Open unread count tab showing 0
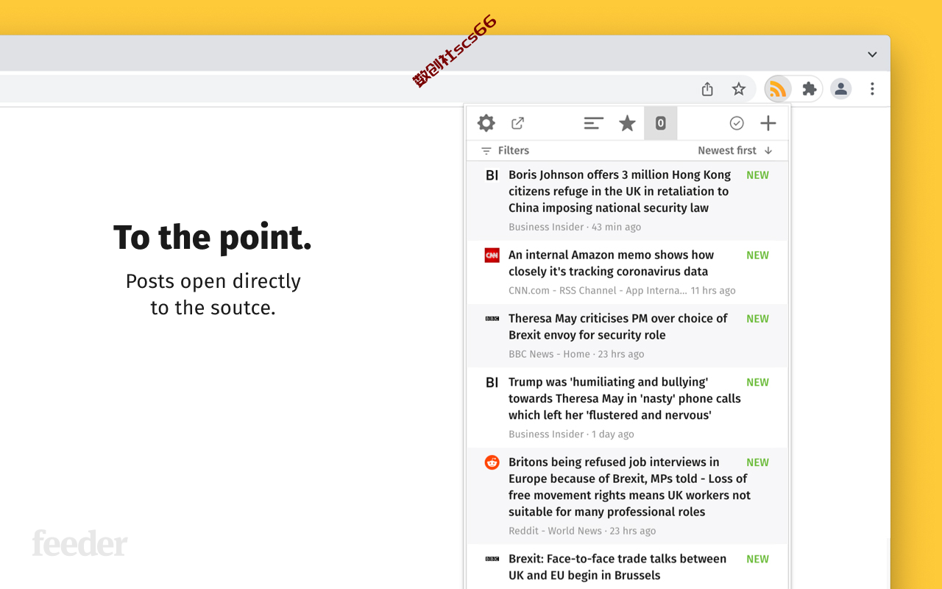Screen dimensions: 942x589 (661, 123)
